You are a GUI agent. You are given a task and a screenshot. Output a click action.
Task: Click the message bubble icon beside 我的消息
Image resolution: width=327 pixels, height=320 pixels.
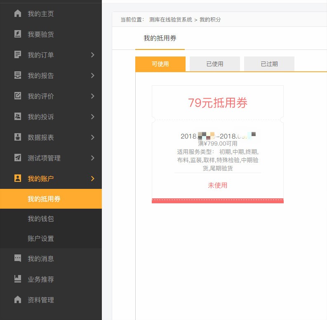pyautogui.click(x=18, y=259)
